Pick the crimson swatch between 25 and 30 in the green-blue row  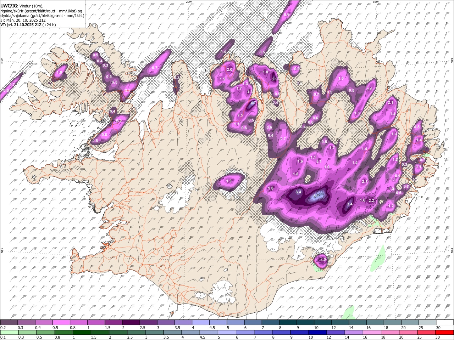[427, 332]
